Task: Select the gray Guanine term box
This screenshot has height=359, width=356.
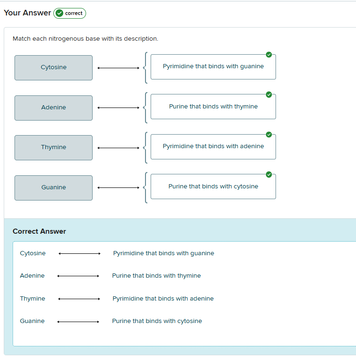Action: point(53,188)
